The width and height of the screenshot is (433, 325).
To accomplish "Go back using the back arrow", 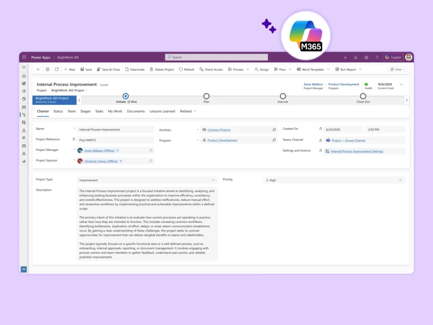I will (38, 69).
